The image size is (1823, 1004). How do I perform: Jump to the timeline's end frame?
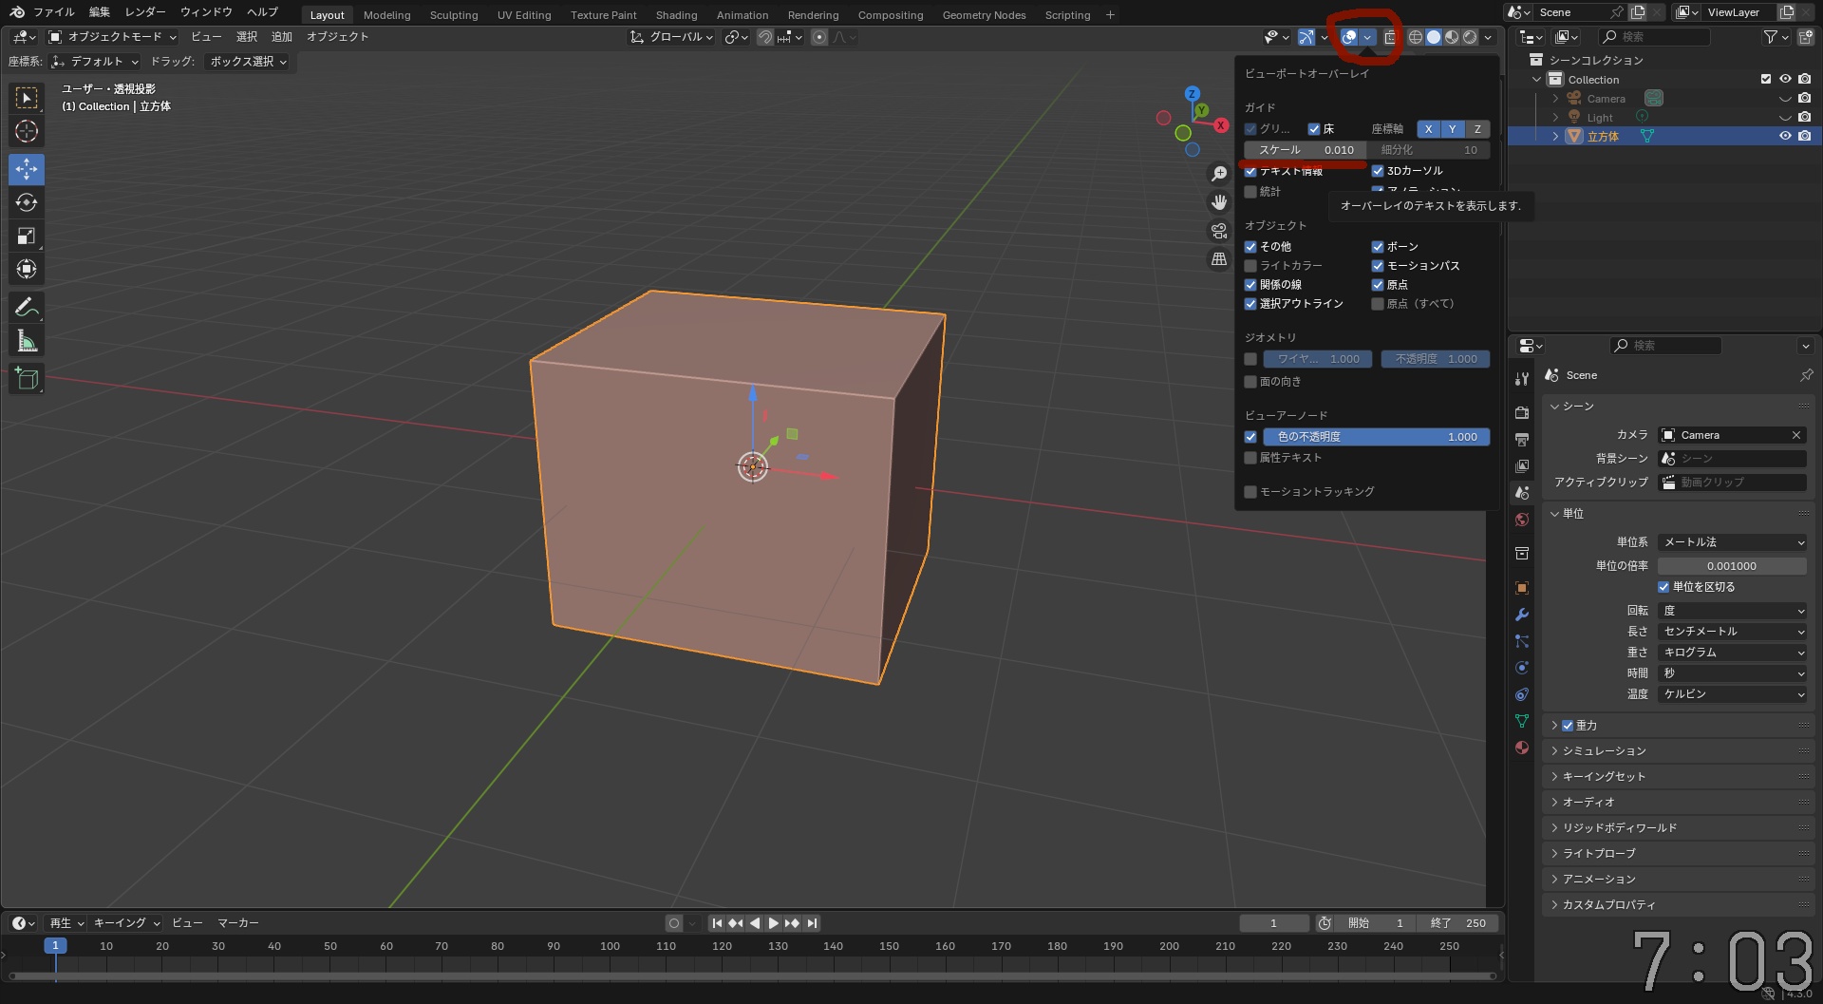[812, 923]
